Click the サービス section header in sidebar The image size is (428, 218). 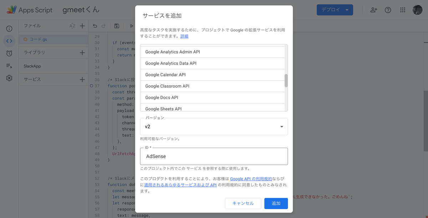pos(32,79)
